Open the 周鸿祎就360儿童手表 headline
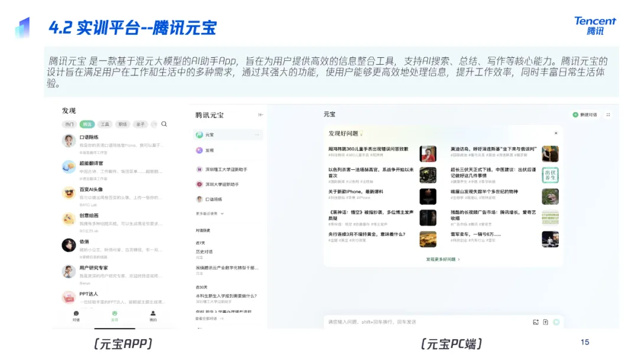This screenshot has height=358, width=638. coord(368,149)
